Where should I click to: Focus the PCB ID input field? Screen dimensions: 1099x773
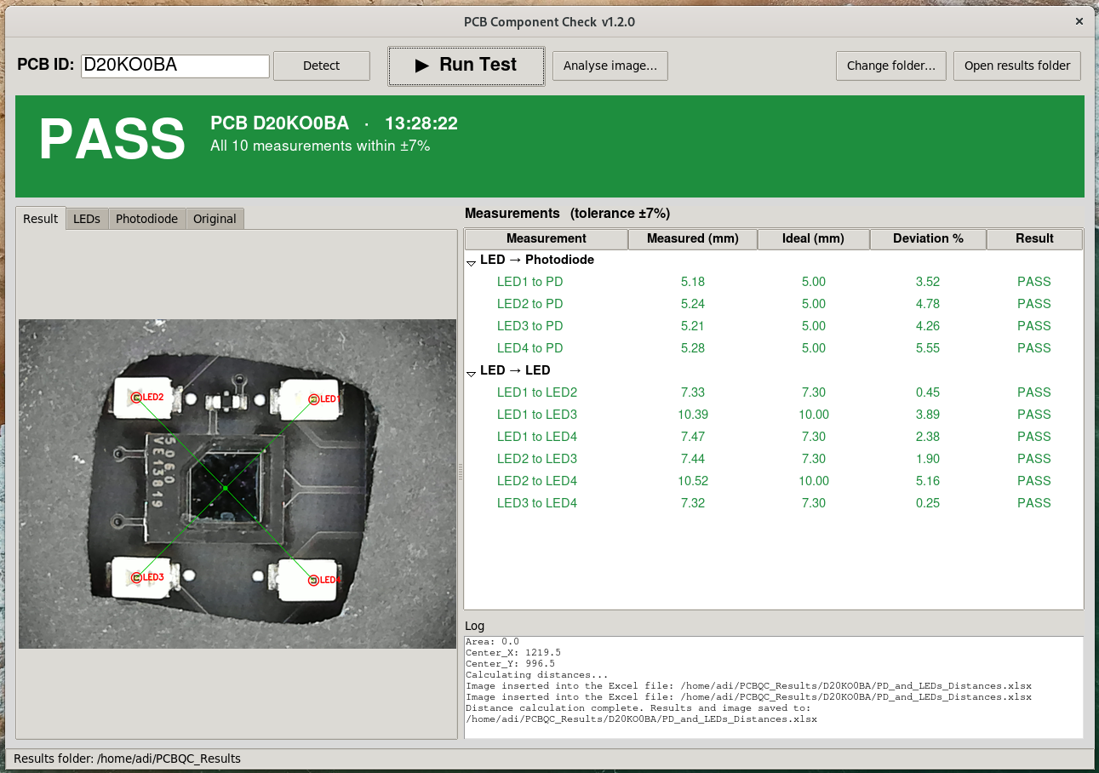pos(175,66)
